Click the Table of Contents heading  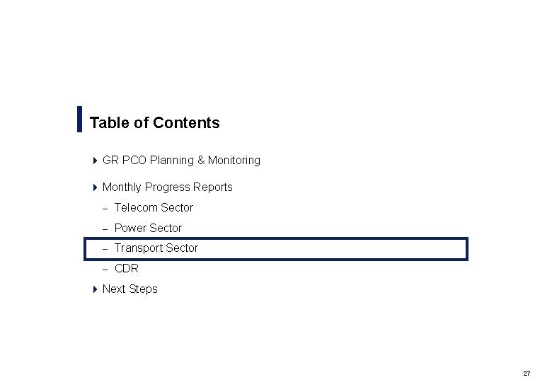click(x=155, y=123)
